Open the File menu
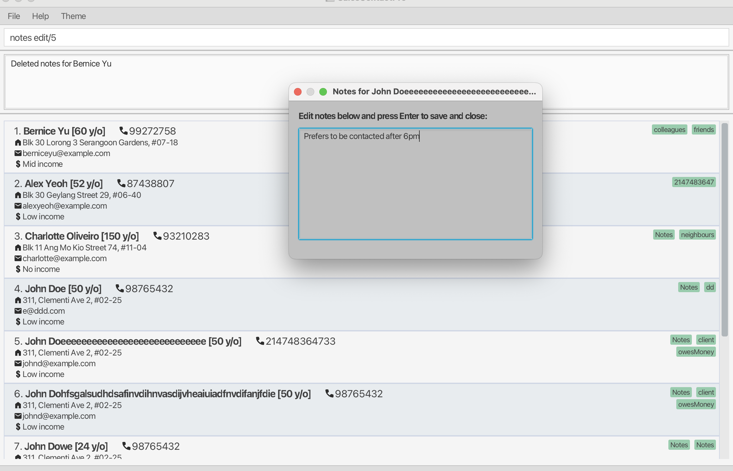The image size is (733, 471). coord(14,16)
